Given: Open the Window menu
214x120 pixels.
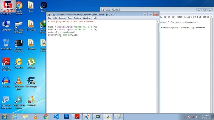Looking at the screenshot, I should [87, 18].
